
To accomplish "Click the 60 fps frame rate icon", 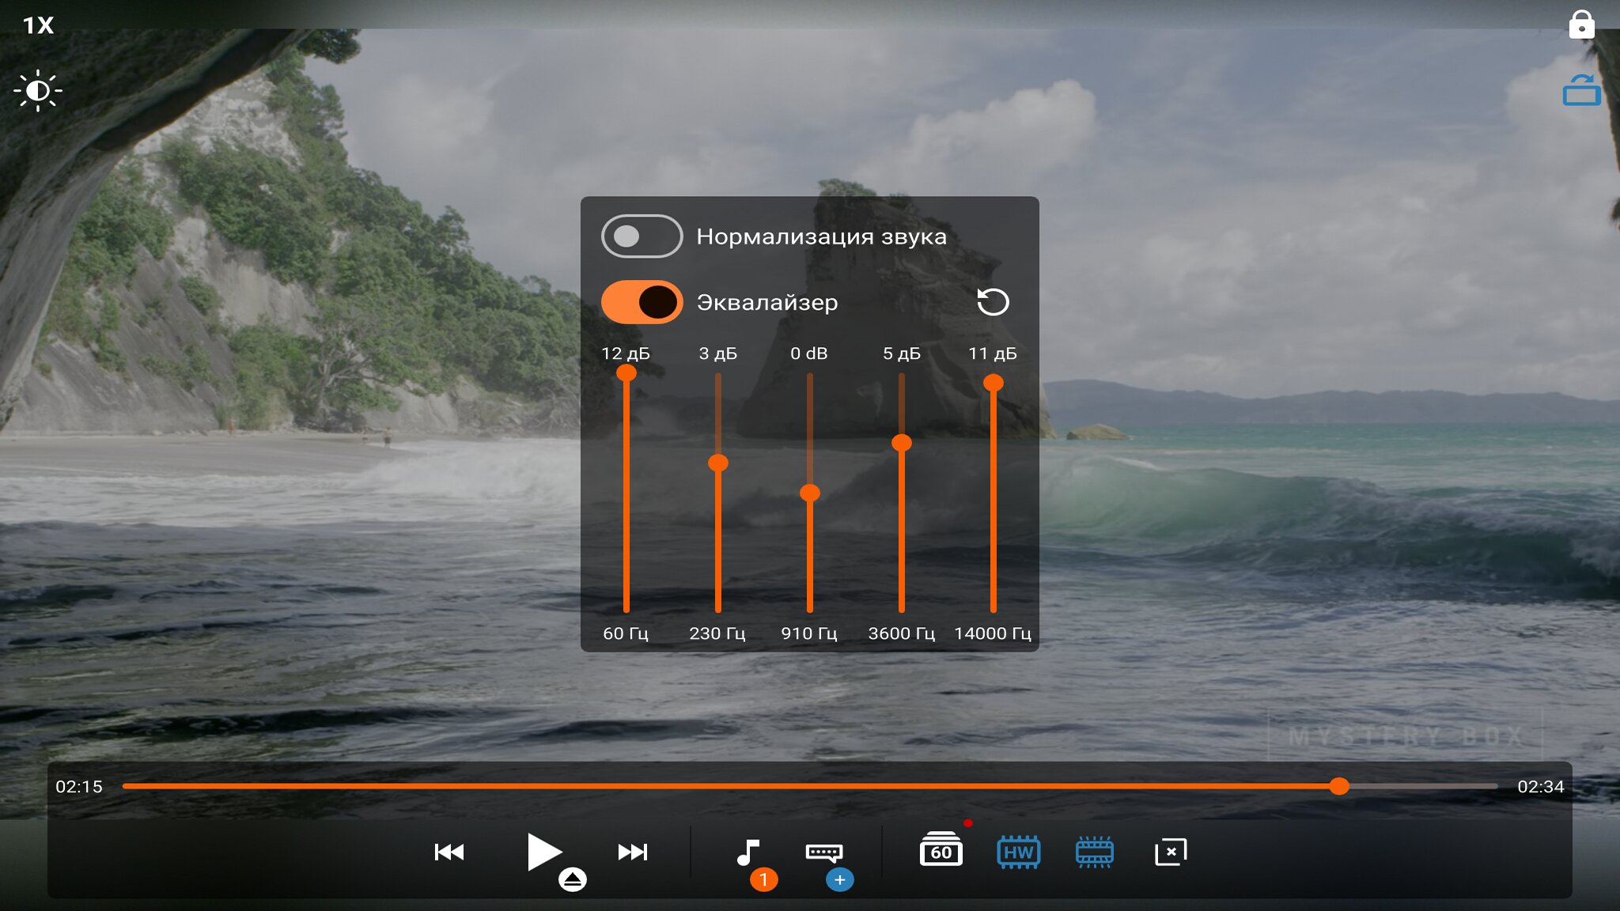I will (x=941, y=851).
